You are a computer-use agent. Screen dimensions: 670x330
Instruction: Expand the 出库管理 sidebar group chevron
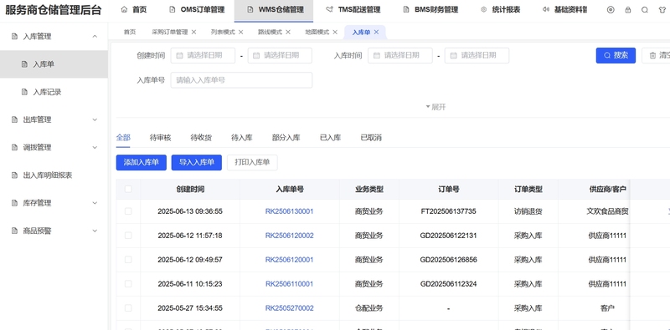(95, 119)
